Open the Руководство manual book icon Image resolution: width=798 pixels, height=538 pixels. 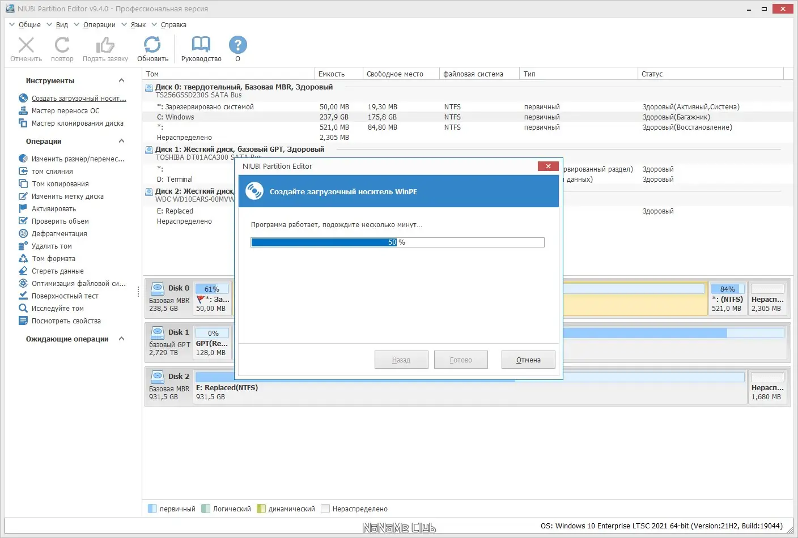point(201,45)
